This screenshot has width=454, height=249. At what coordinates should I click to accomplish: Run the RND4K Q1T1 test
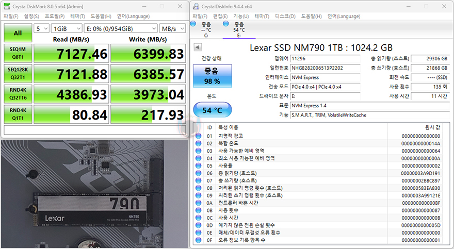click(18, 114)
